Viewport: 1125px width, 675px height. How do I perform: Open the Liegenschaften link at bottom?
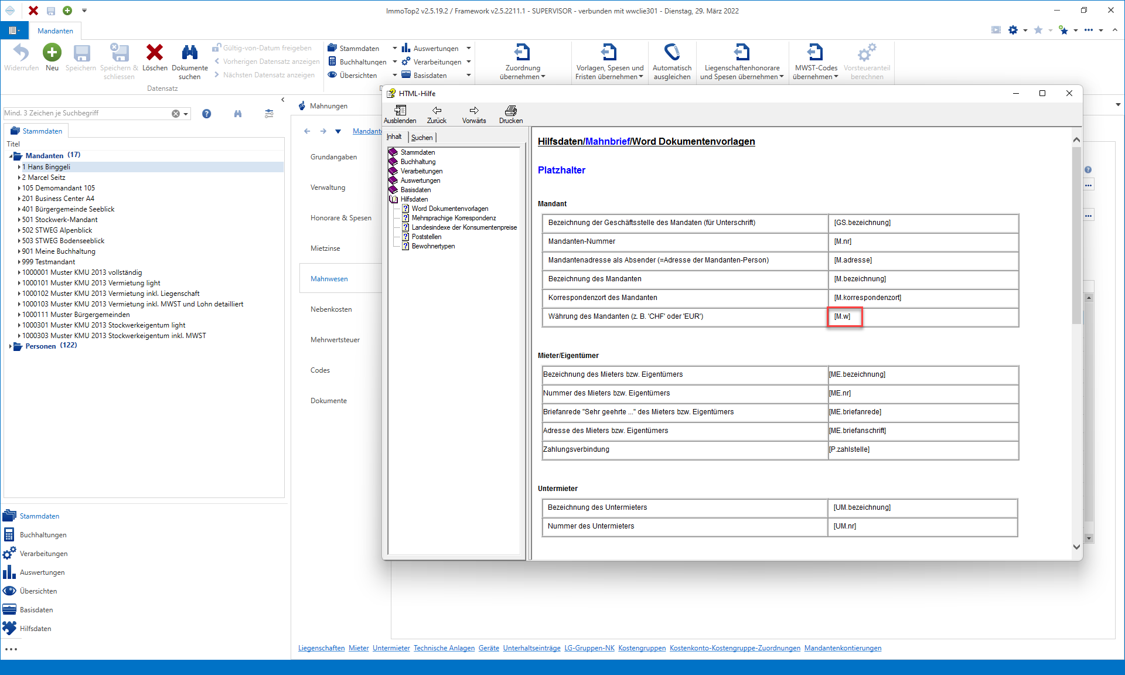click(321, 647)
